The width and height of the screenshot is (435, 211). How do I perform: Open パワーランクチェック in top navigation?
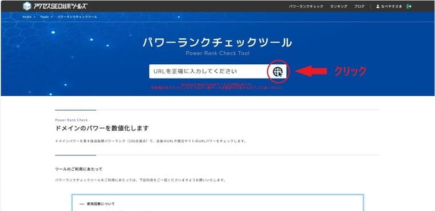(x=306, y=6)
